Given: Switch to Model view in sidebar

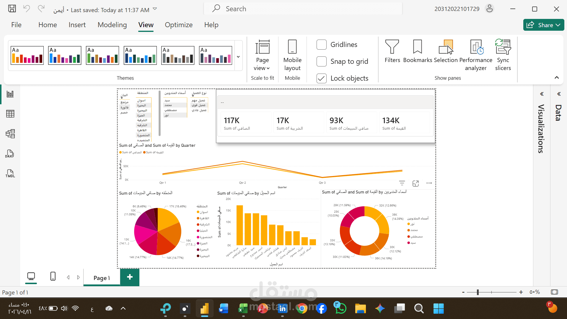Looking at the screenshot, I should coord(10,134).
